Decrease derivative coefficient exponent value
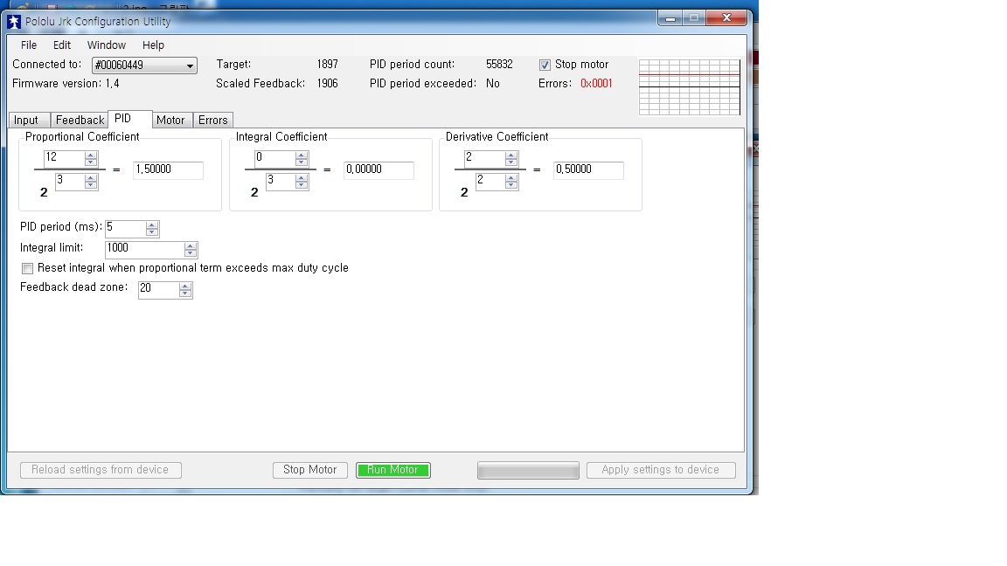The width and height of the screenshot is (1007, 566). pyautogui.click(x=511, y=185)
